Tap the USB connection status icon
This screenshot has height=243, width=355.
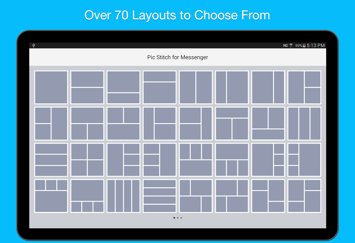[x=33, y=46]
